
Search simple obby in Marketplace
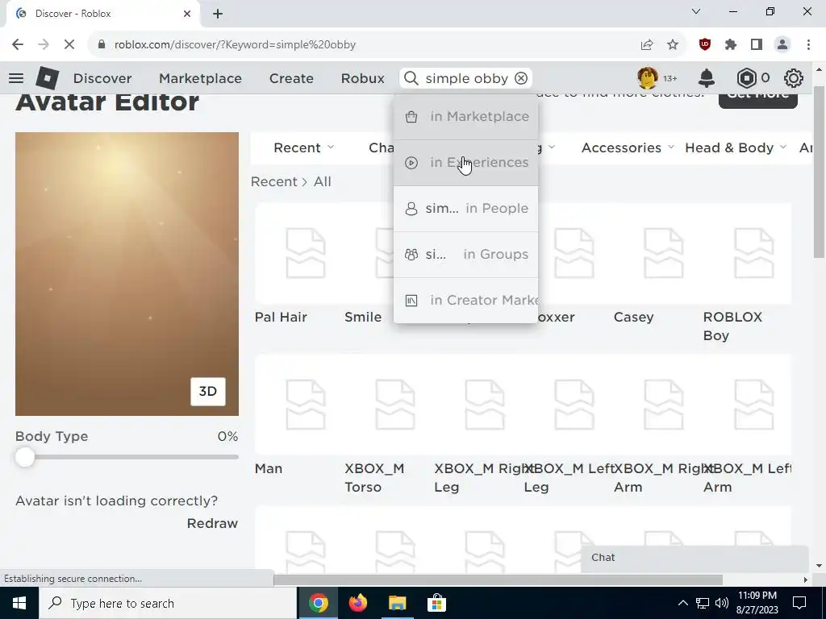coord(465,117)
